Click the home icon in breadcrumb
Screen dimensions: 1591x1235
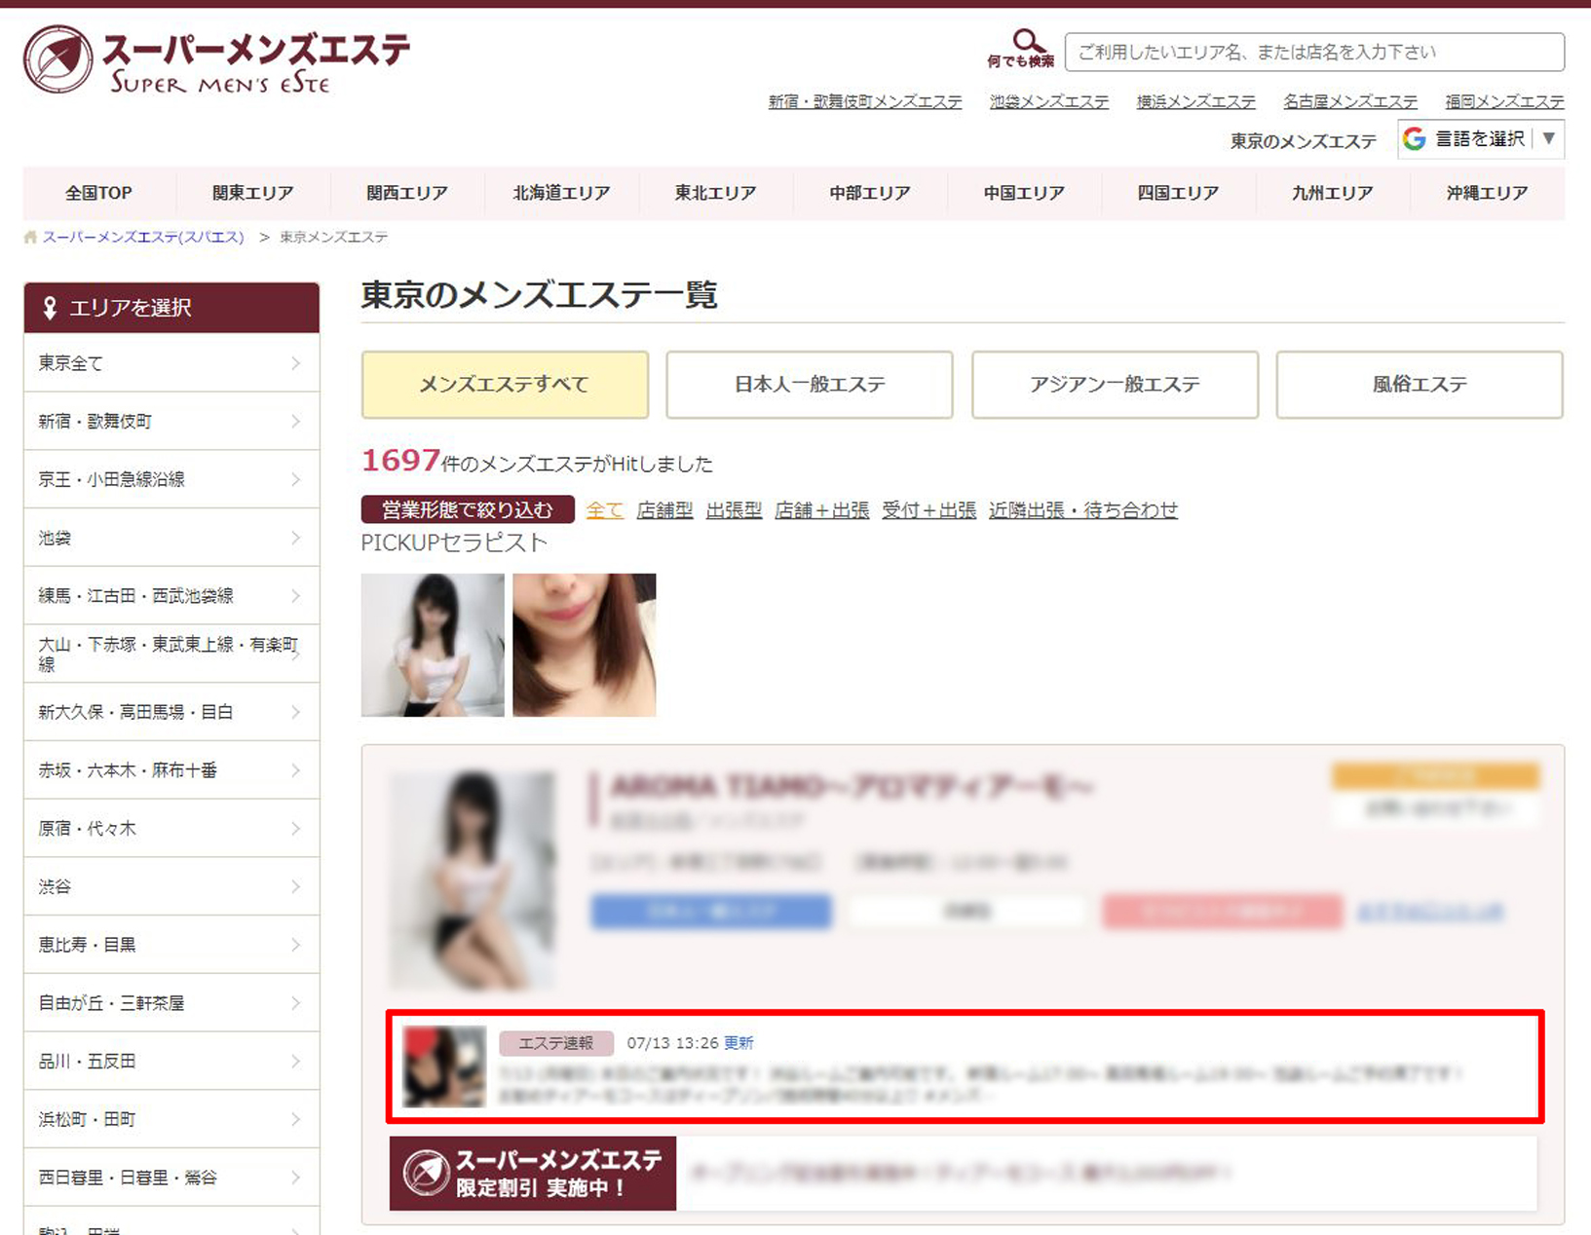point(30,237)
